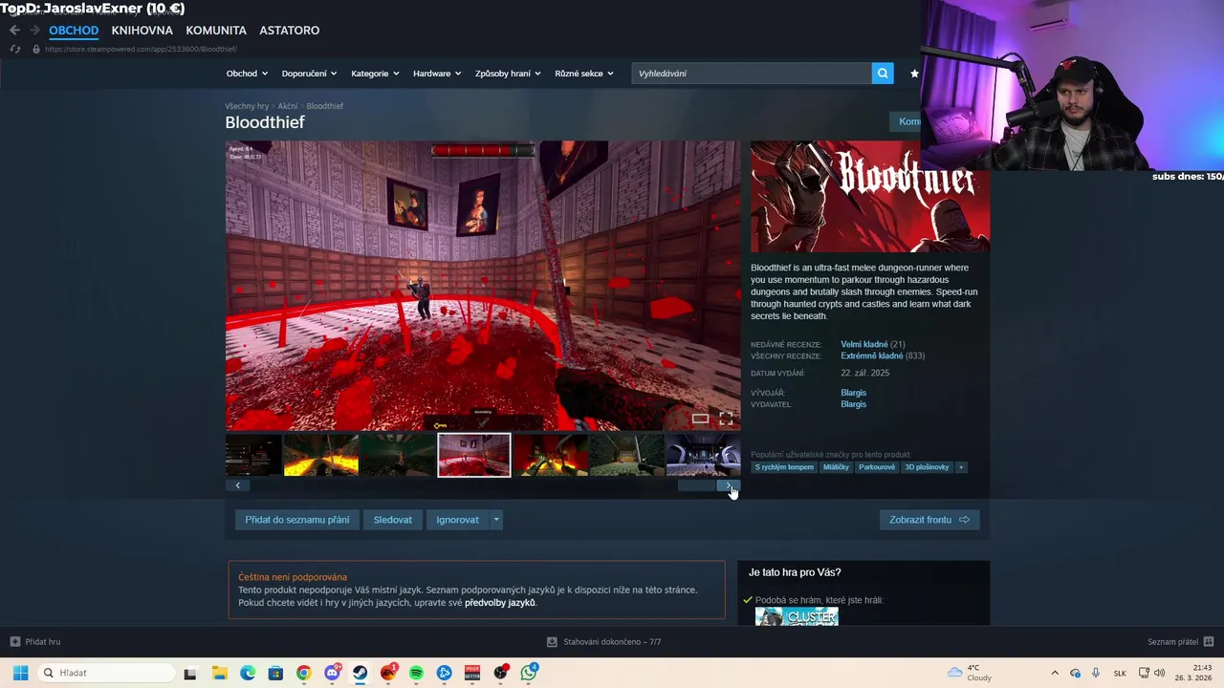Click the theater mode rectangle icon on screenshot

[700, 419]
